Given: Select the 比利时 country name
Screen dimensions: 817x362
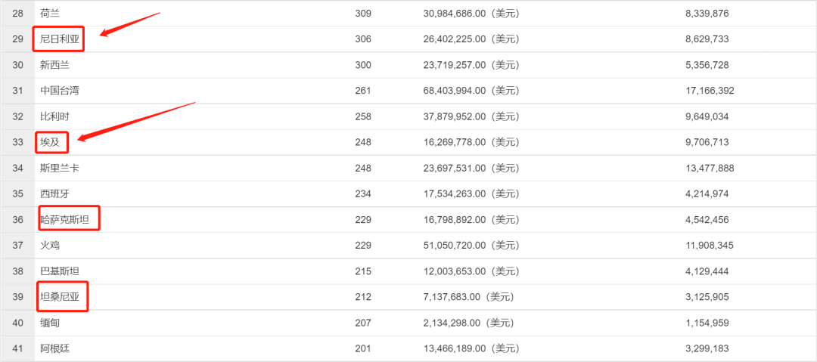Looking at the screenshot, I should tap(54, 116).
